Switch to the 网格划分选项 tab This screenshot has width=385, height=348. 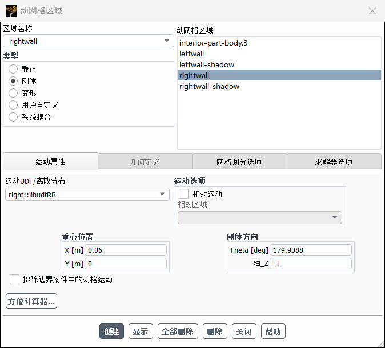240,162
